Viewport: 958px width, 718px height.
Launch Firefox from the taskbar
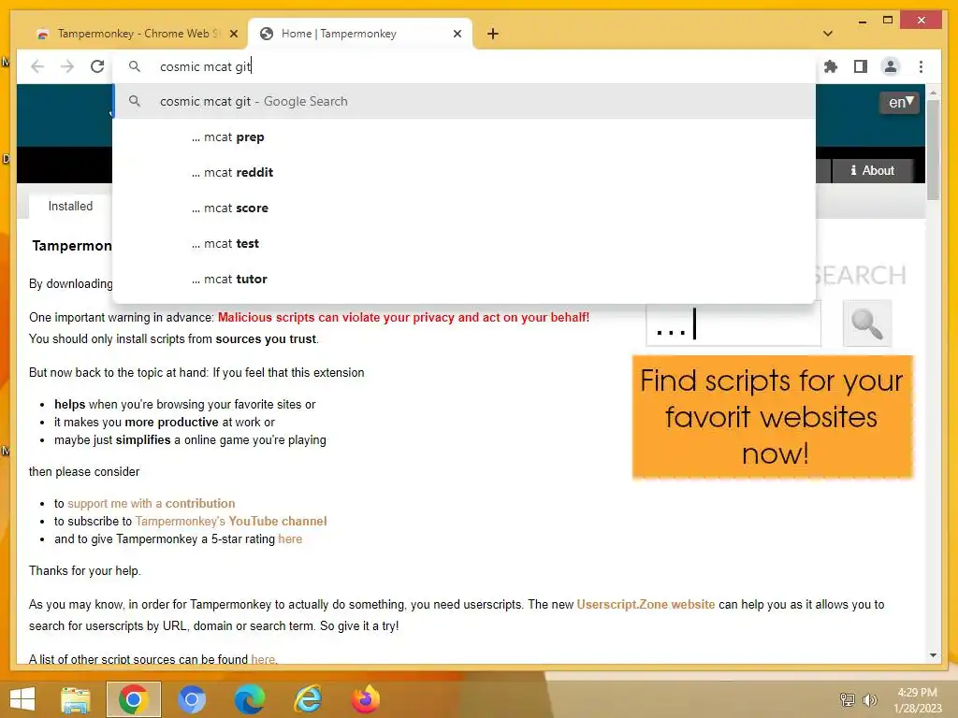pos(366,699)
